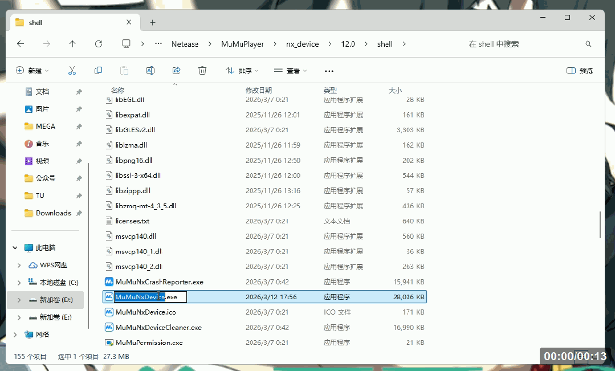615x371 pixels.
Task: Expand the 网络 tree node
Action: coord(15,335)
